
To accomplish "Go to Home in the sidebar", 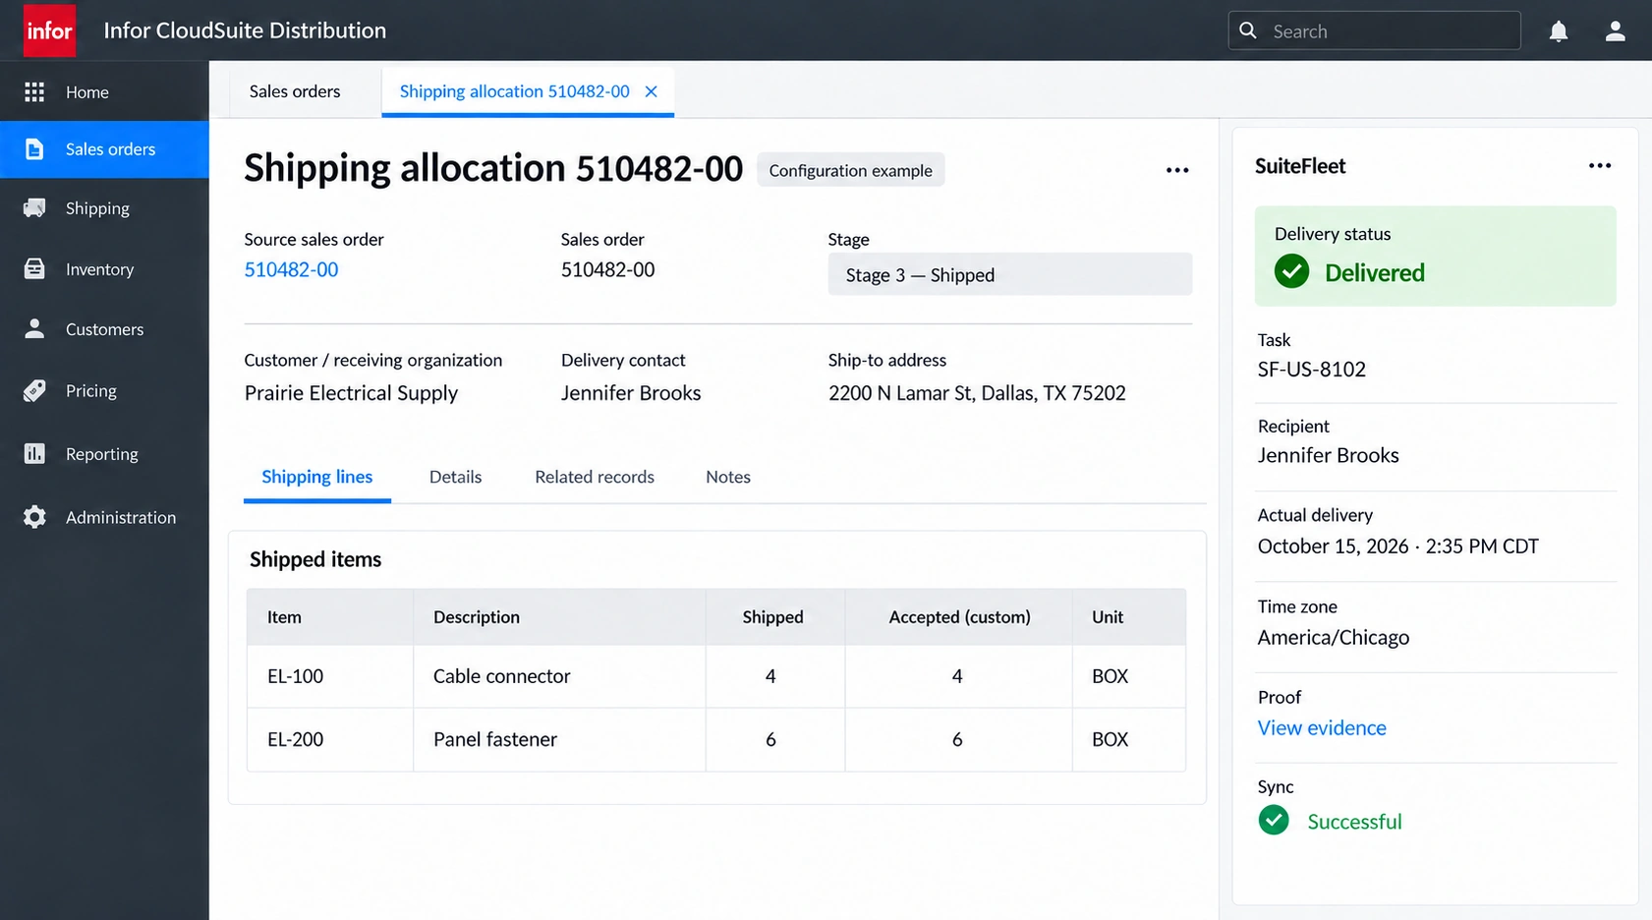I will [104, 91].
